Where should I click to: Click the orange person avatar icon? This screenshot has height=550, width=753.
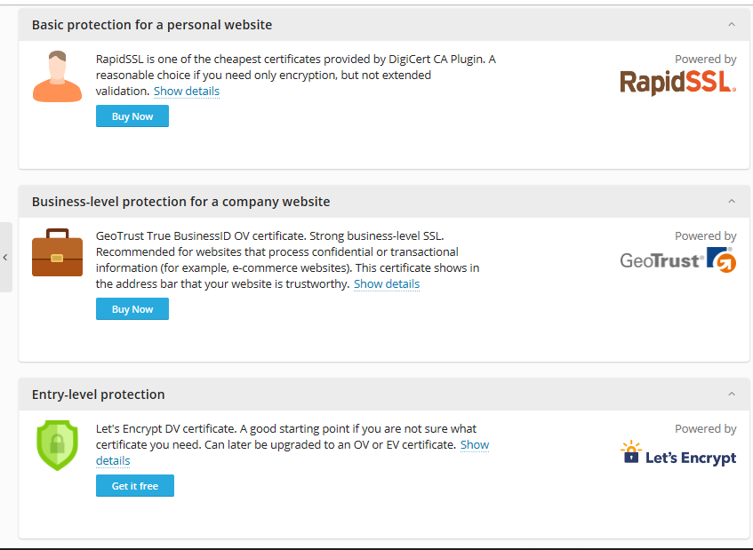click(57, 76)
